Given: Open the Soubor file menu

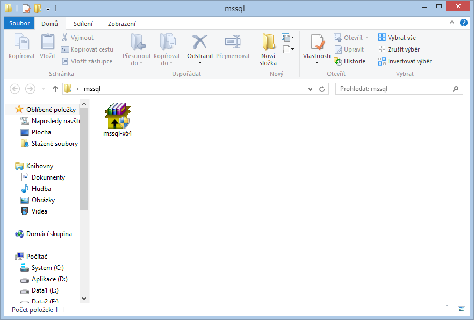Looking at the screenshot, I should click(19, 23).
